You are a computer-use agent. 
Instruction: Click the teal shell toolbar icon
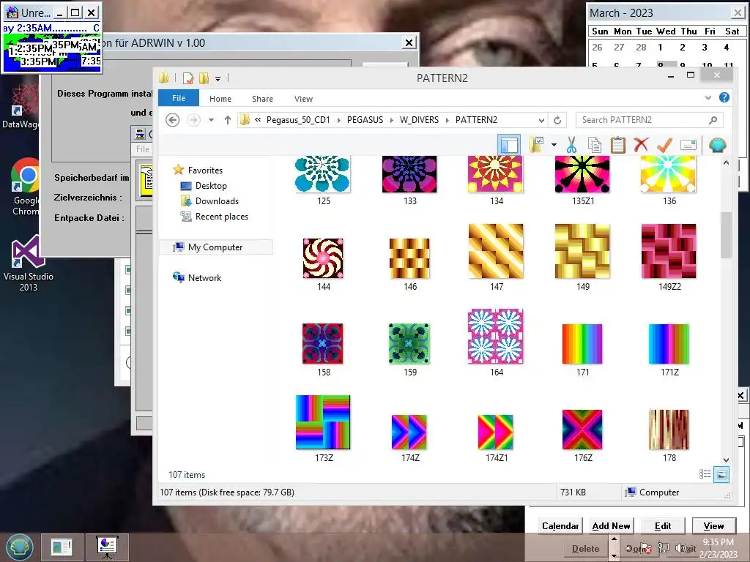(x=718, y=145)
